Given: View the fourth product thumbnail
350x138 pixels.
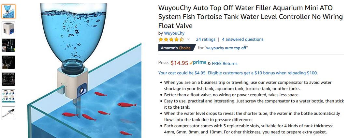Looking at the screenshot, I should [x=8, y=62].
